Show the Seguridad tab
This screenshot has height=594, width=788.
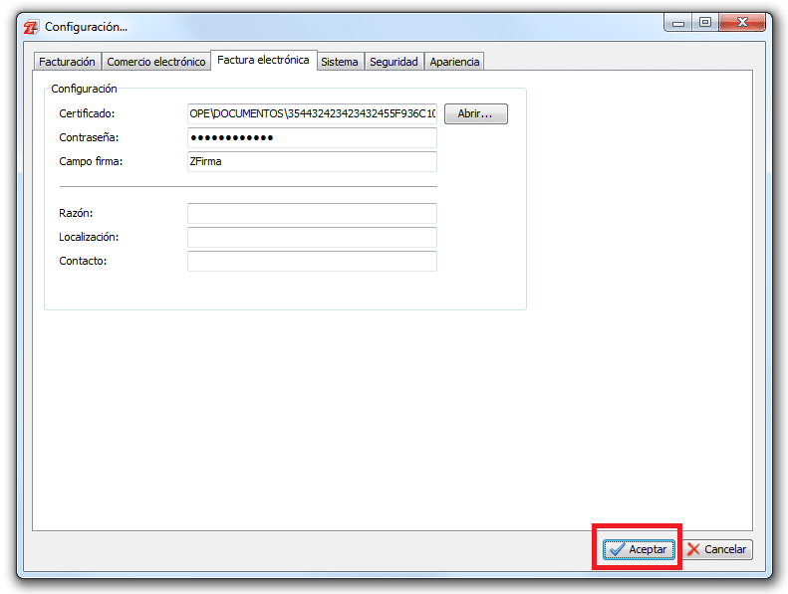click(x=394, y=62)
